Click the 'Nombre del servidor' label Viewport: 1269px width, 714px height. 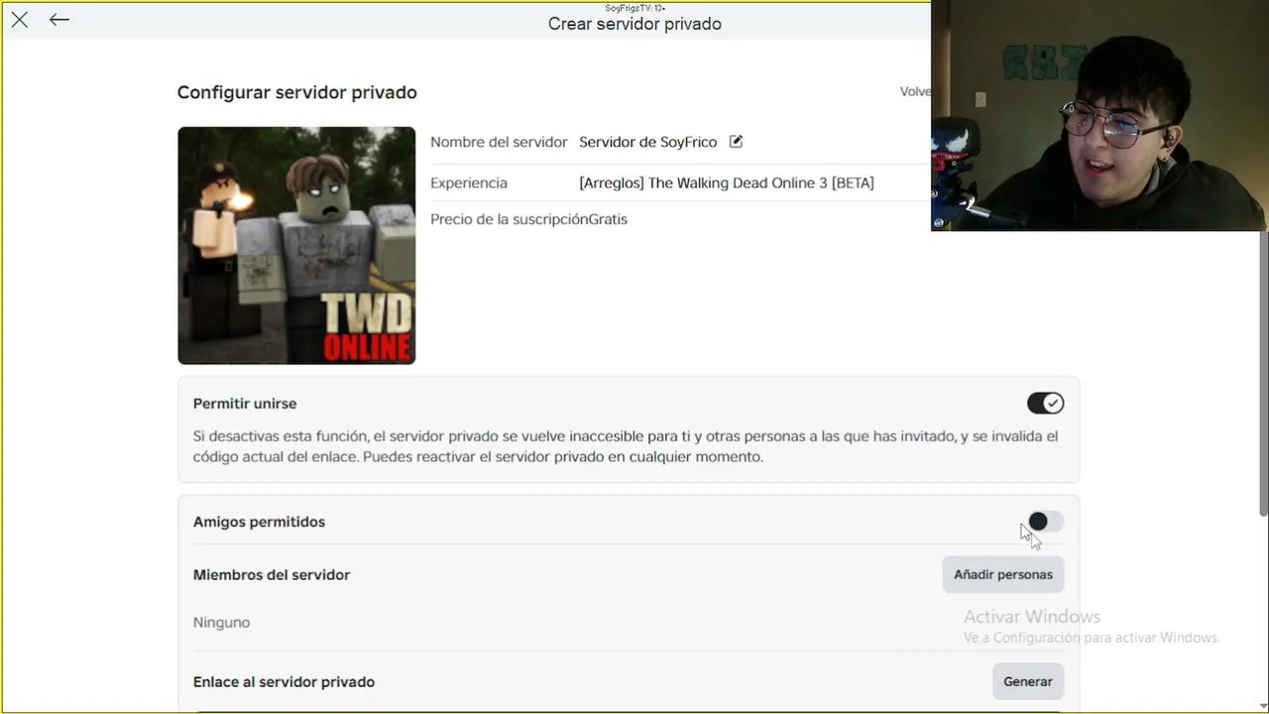click(x=499, y=142)
